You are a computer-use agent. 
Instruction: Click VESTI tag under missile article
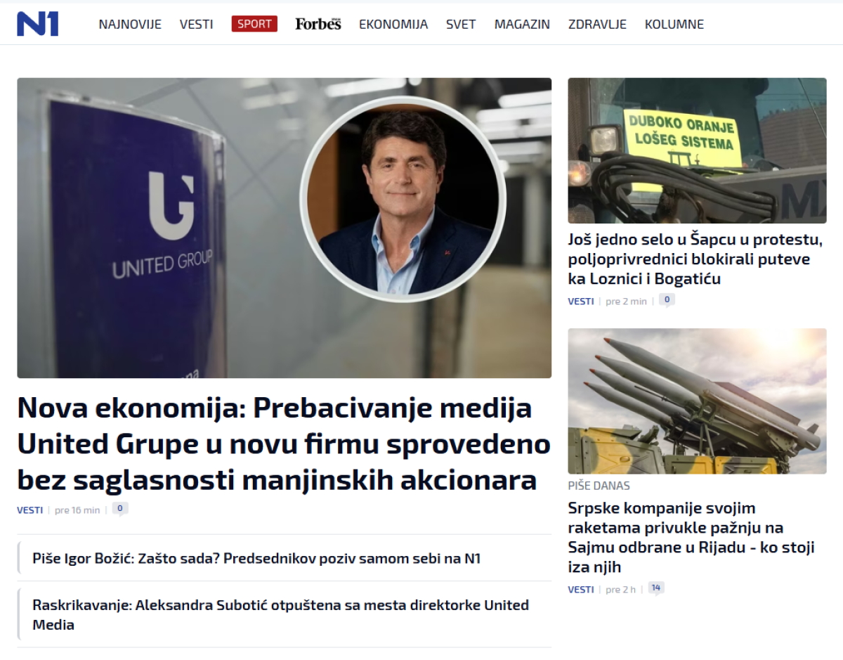[x=581, y=589]
